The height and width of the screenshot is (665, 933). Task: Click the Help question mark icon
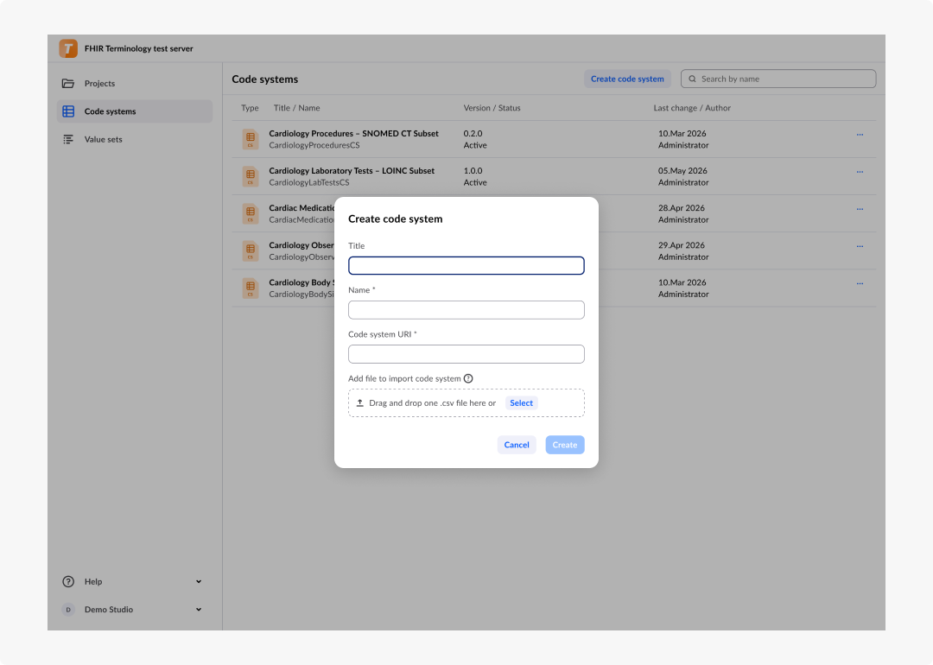point(68,582)
